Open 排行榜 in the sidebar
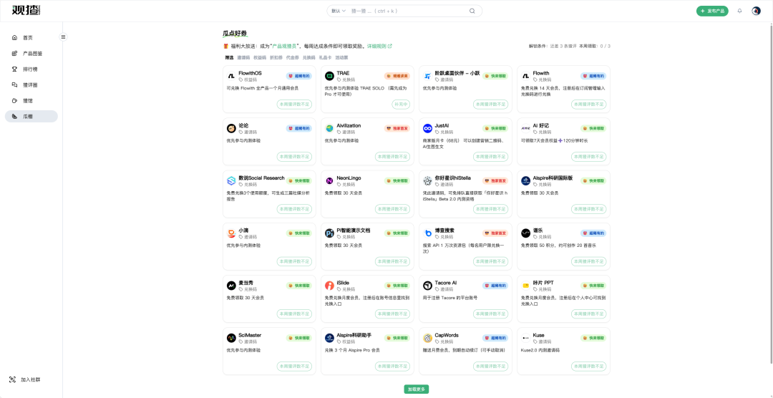This screenshot has width=773, height=398. [x=31, y=69]
